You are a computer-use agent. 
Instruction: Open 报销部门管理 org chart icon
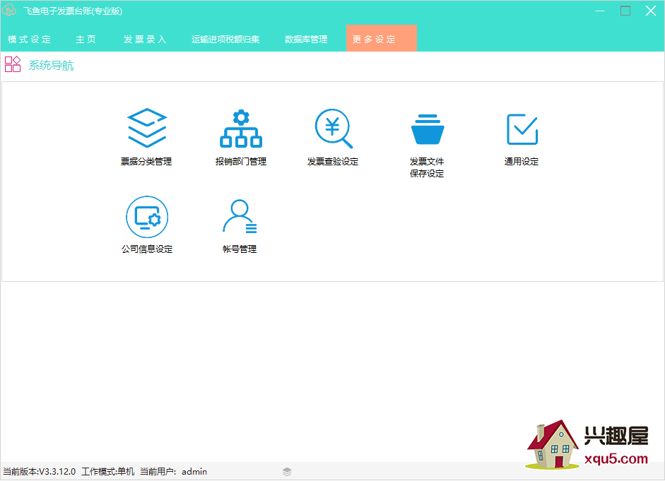pyautogui.click(x=241, y=129)
